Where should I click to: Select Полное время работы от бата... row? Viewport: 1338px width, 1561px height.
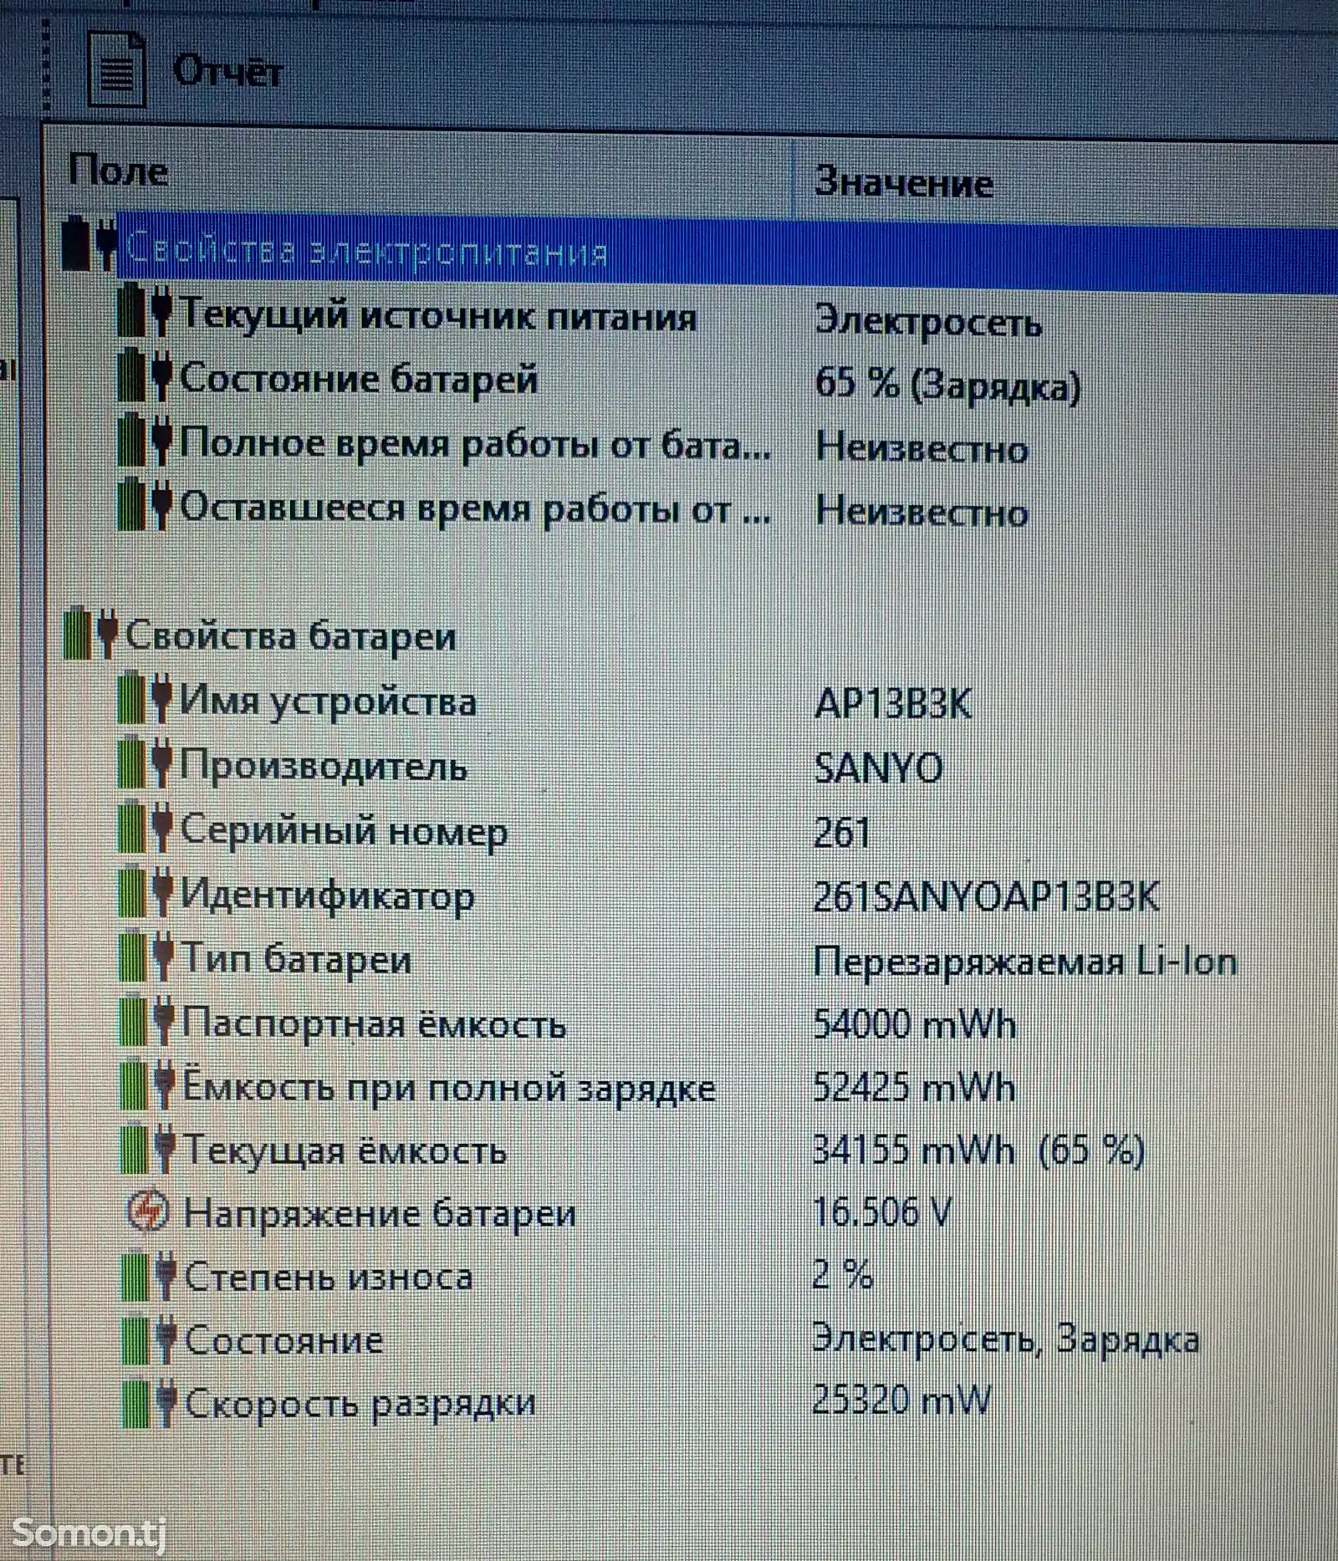tap(475, 444)
